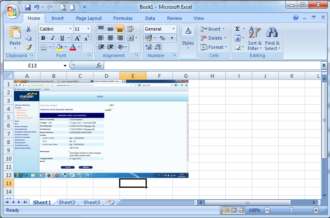The image size is (330, 218).
Task: Center text horizontally
Action: (x=110, y=38)
